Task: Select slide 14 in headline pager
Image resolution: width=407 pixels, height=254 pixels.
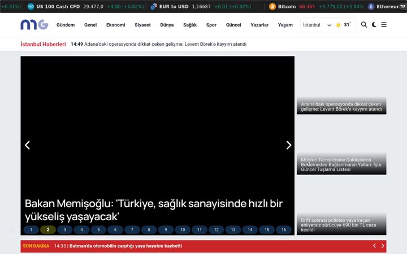Action: (x=250, y=230)
